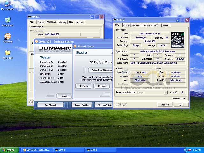The width and height of the screenshot is (204, 153).
Task: Click Select button under Tests
Action: pyautogui.click(x=64, y=96)
